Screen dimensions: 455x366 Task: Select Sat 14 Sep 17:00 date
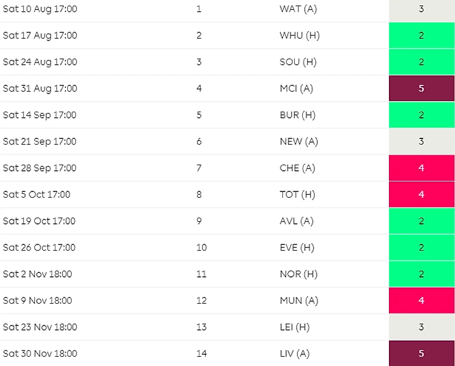tap(39, 115)
